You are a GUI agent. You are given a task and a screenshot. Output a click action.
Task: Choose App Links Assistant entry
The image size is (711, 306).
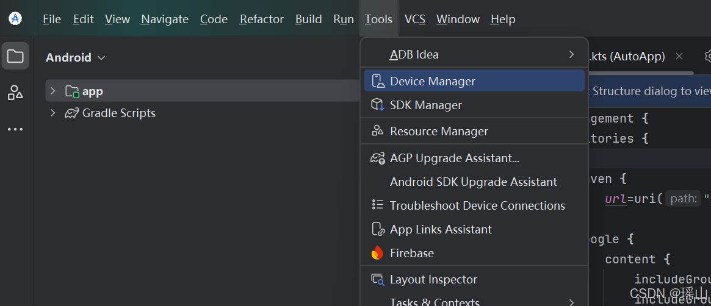pyautogui.click(x=474, y=229)
